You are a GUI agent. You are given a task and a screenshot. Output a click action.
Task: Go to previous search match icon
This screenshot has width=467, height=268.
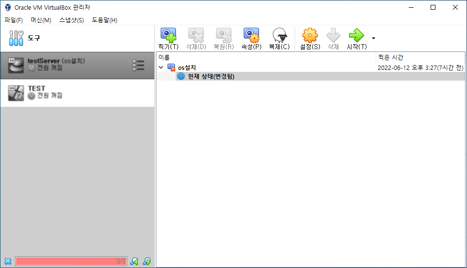(x=134, y=261)
